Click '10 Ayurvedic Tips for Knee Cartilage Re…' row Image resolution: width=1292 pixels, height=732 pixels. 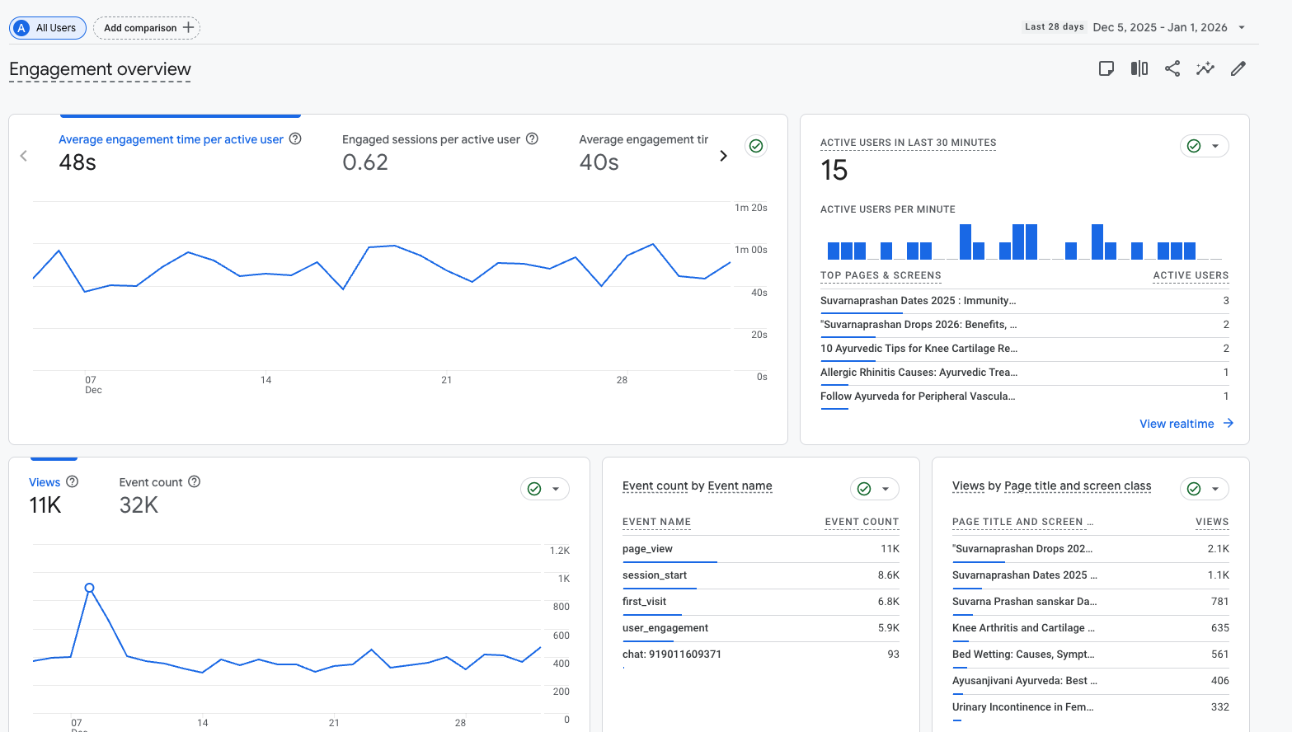pos(1025,349)
